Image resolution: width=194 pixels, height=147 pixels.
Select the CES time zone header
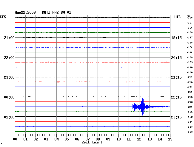[x=3, y=17]
